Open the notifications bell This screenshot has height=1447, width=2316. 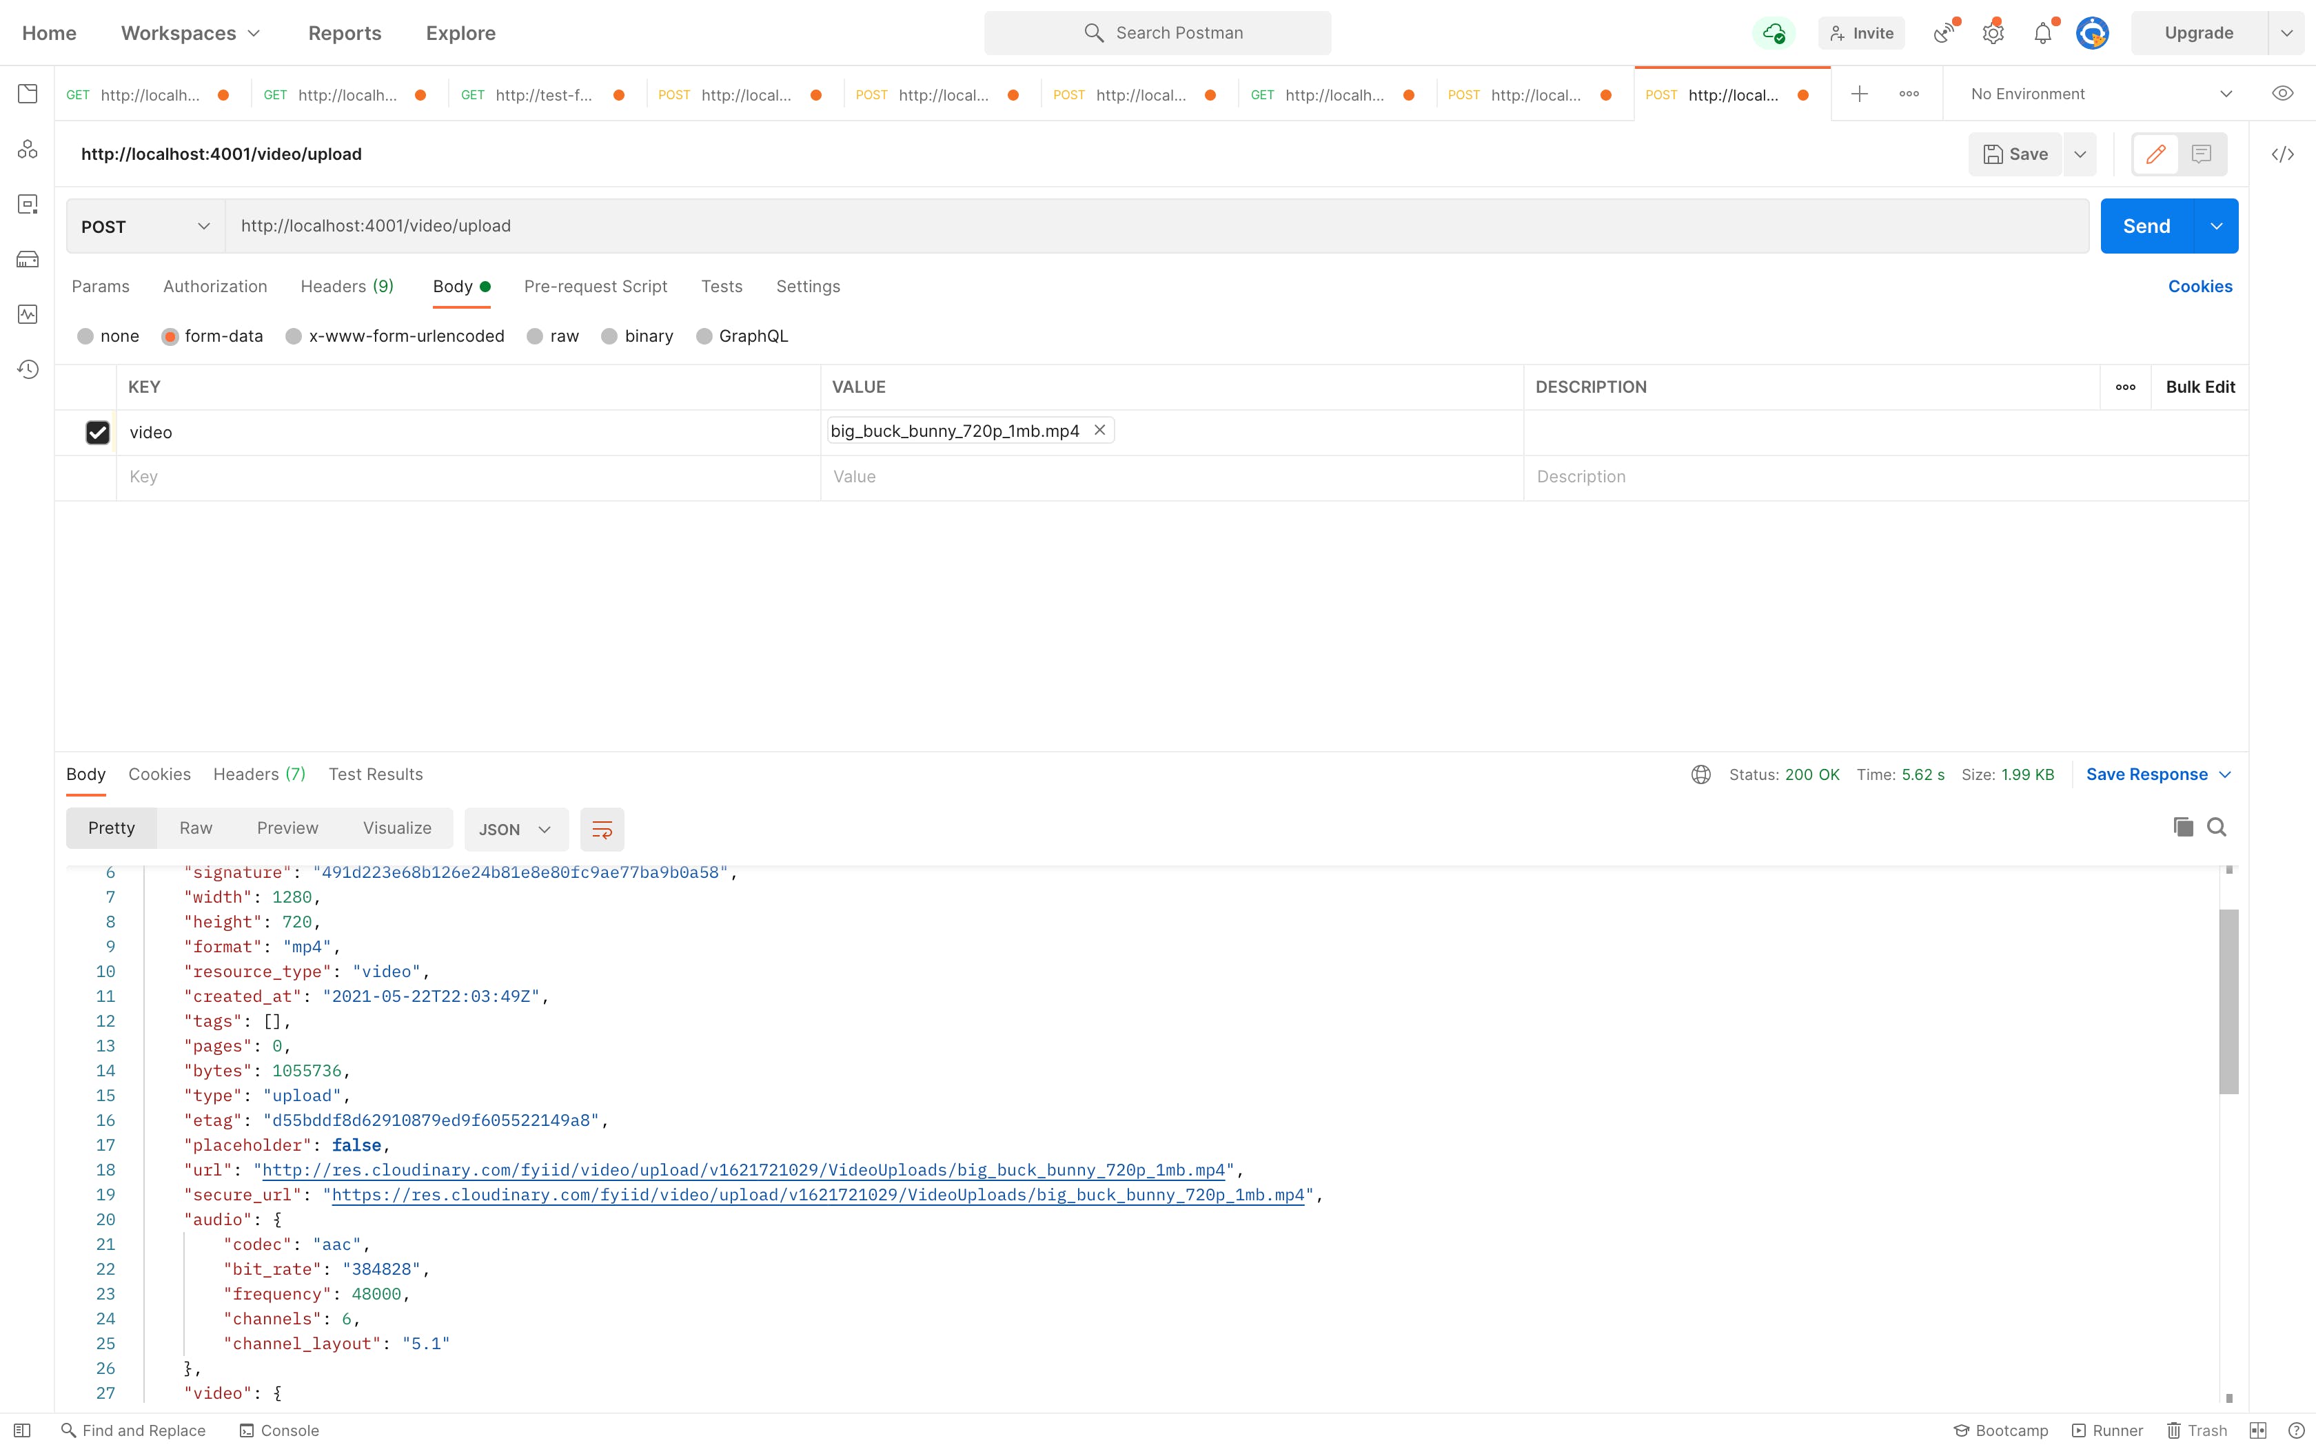click(2042, 34)
